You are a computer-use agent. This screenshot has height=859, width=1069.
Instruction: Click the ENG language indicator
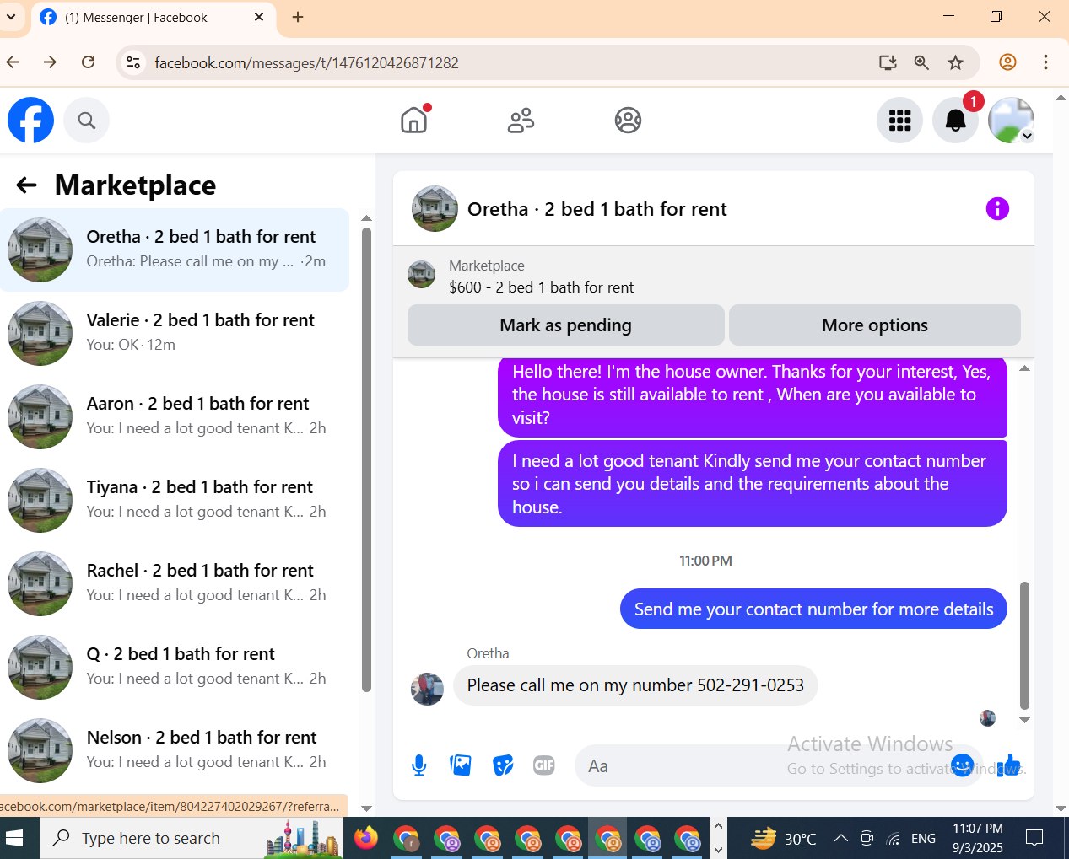click(x=924, y=838)
